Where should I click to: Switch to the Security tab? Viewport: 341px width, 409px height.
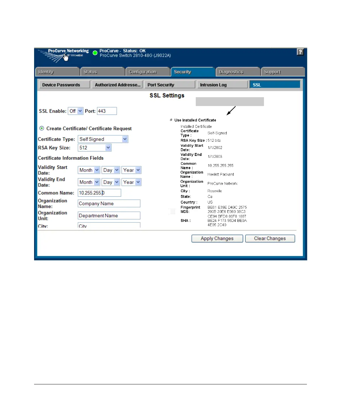pyautogui.click(x=193, y=72)
